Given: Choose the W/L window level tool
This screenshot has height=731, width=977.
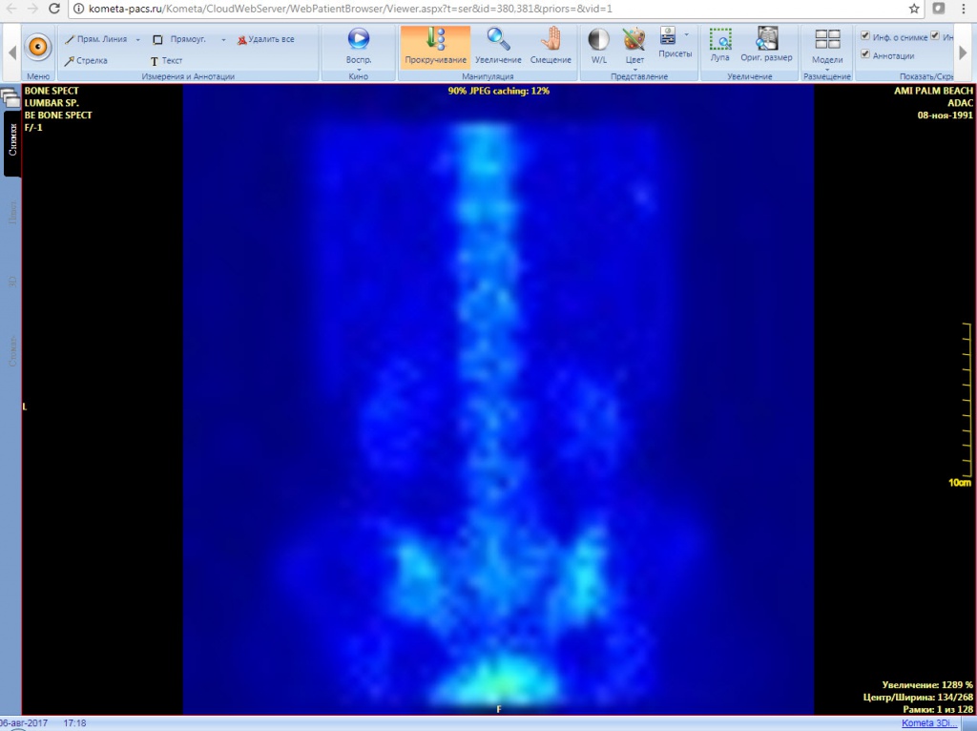Looking at the screenshot, I should (x=598, y=45).
